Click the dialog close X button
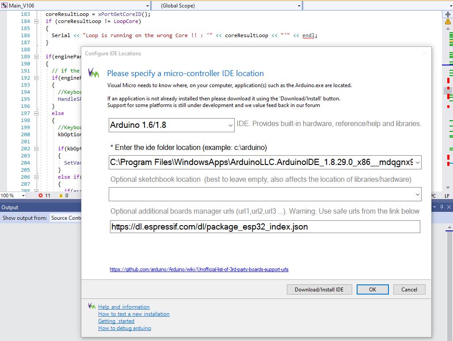 point(424,53)
